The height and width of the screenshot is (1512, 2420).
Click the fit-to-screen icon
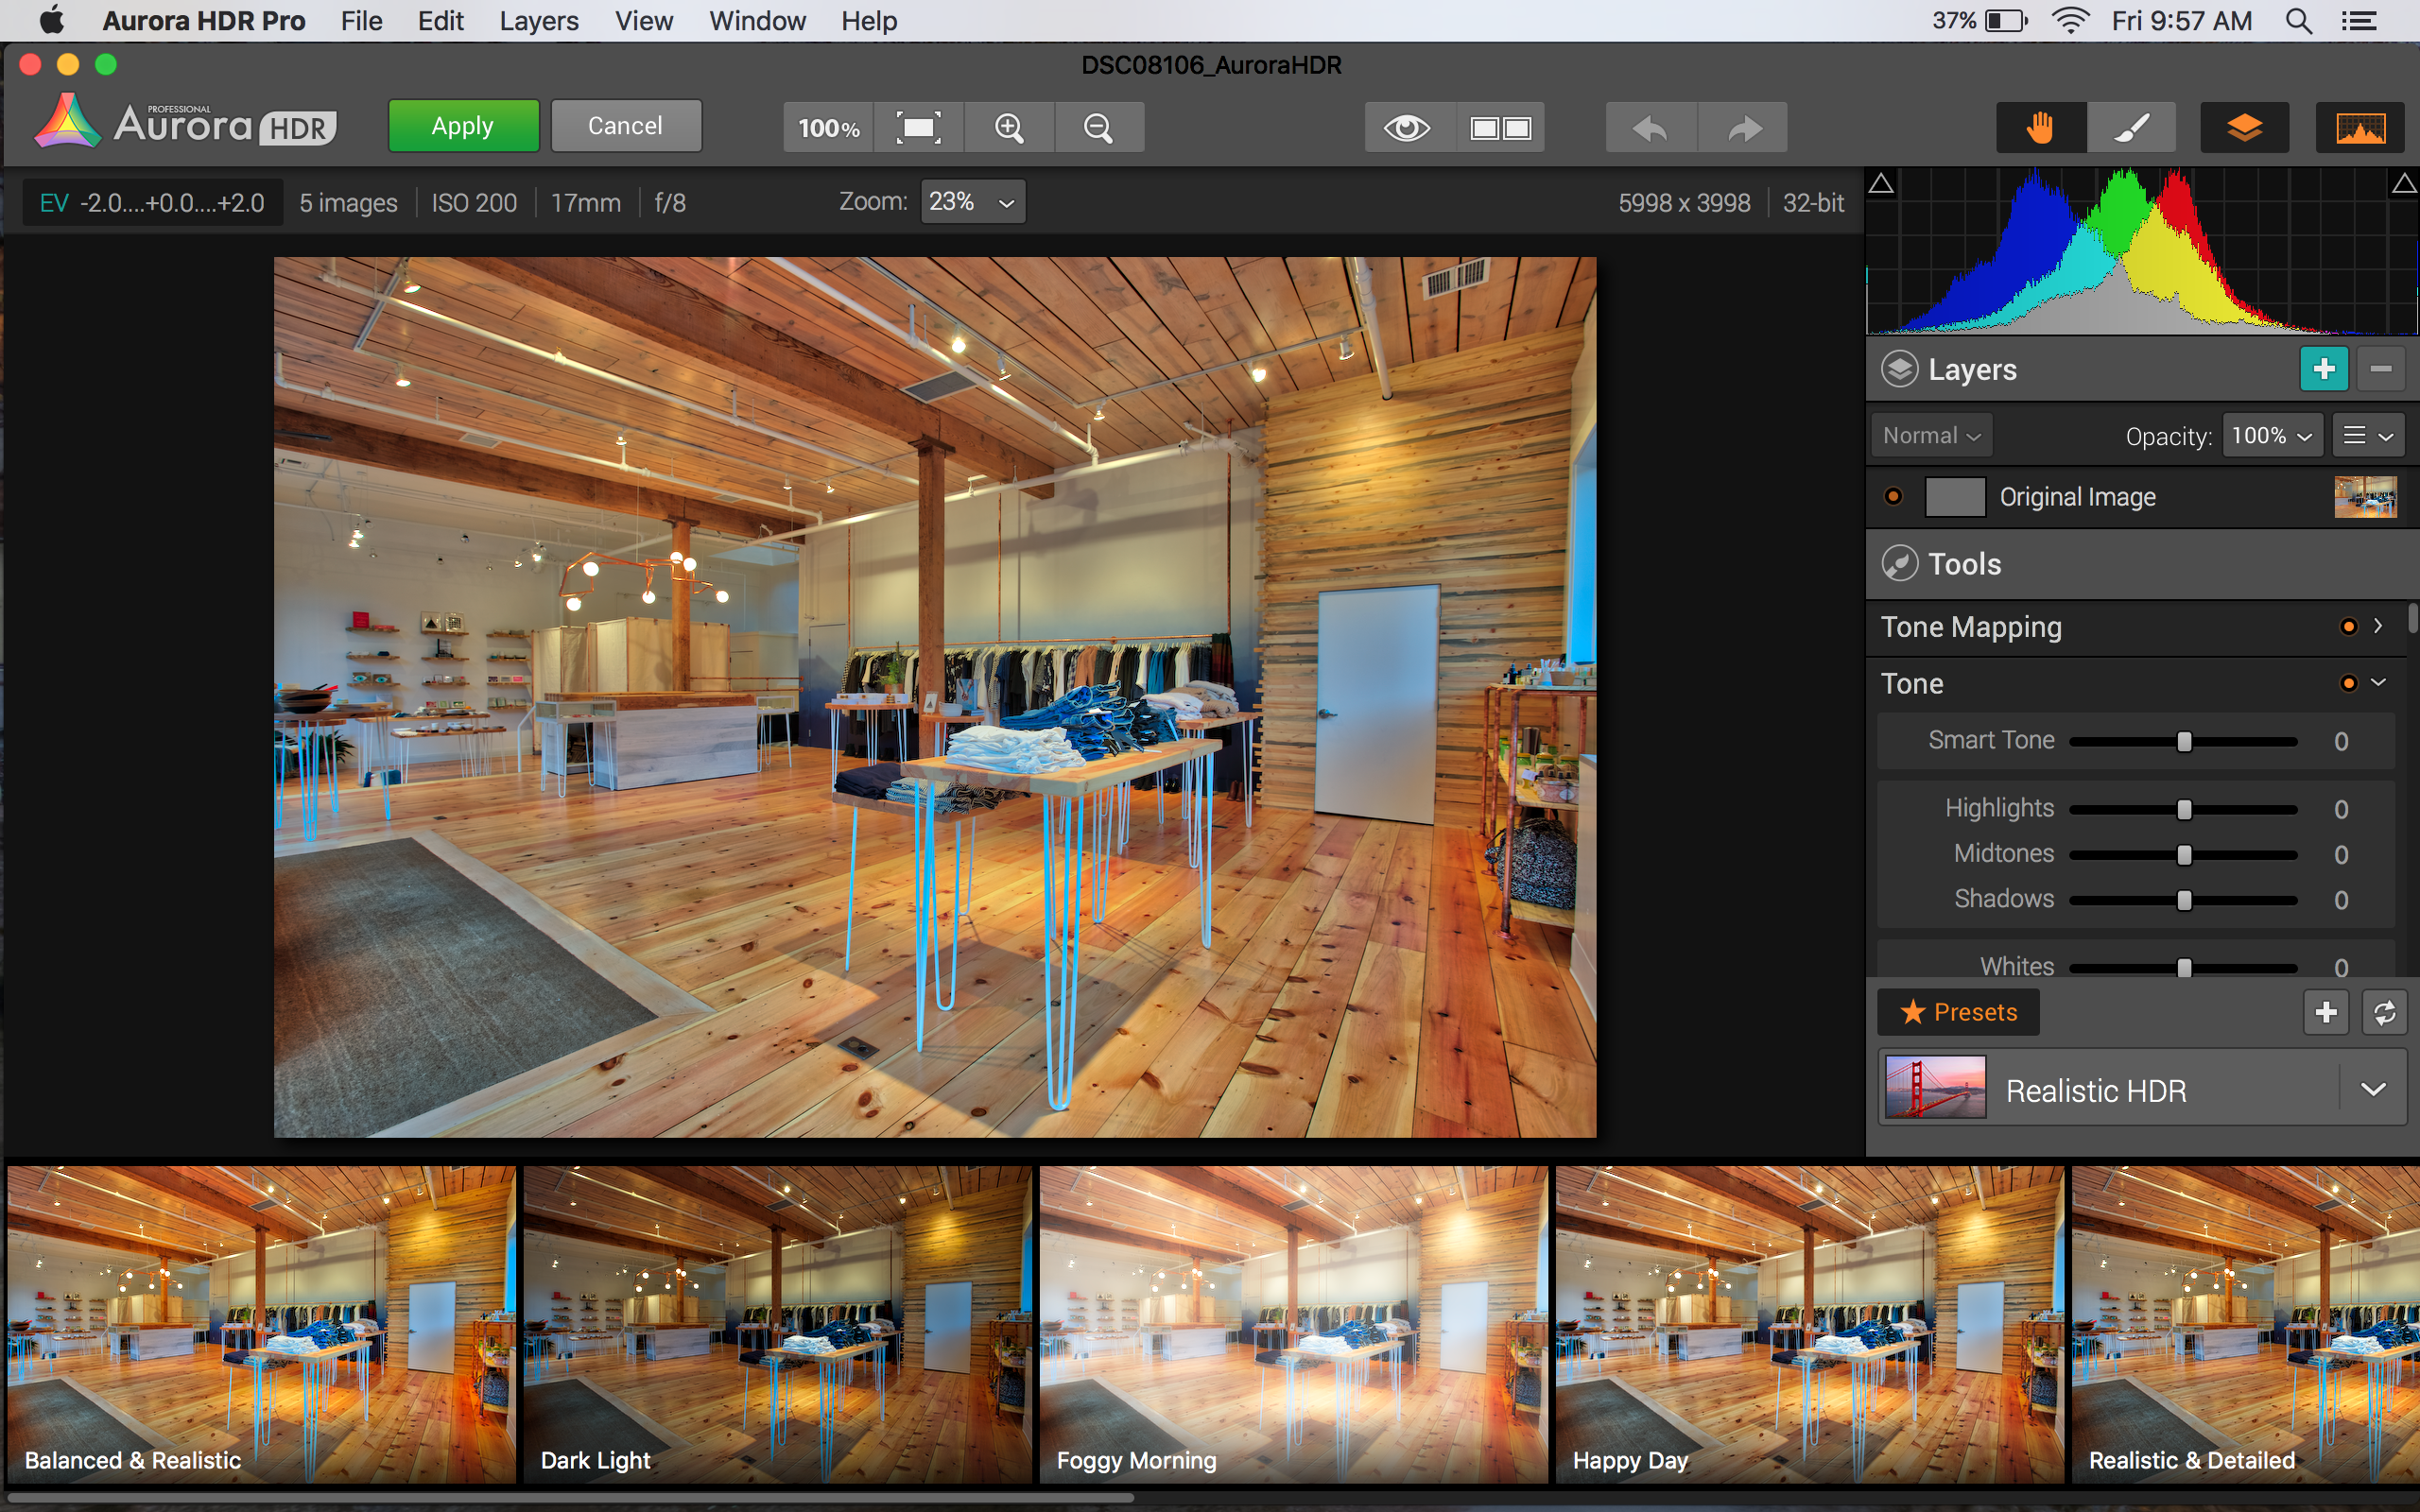click(918, 128)
